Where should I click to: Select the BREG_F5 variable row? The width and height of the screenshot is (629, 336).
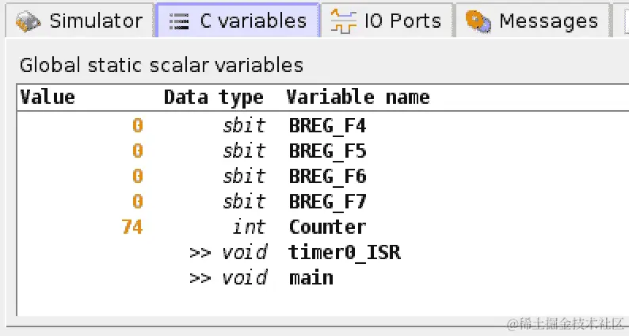[323, 151]
